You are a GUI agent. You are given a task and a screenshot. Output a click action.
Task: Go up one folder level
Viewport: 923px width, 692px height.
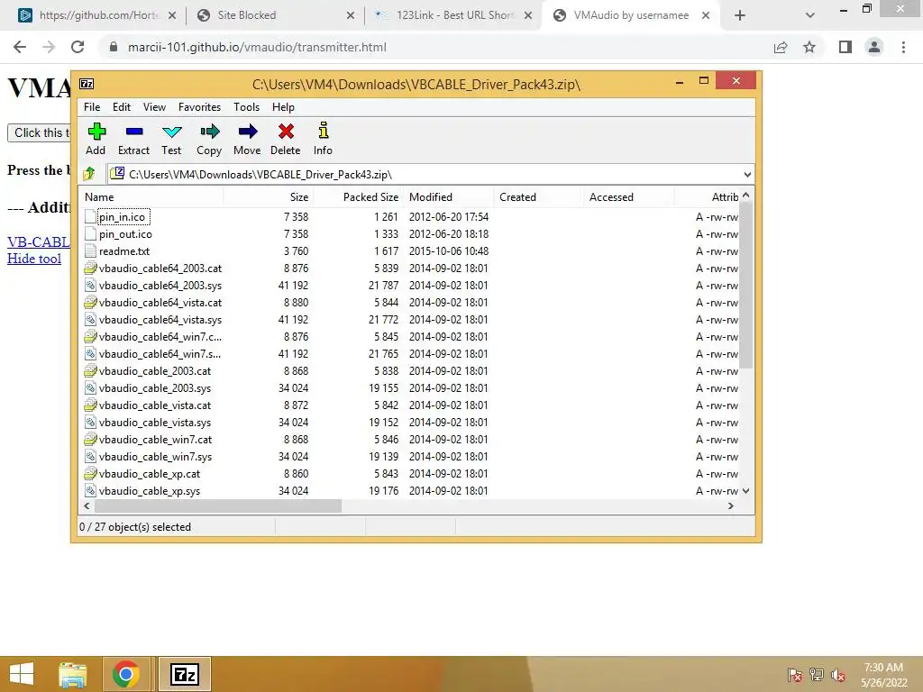(x=89, y=174)
